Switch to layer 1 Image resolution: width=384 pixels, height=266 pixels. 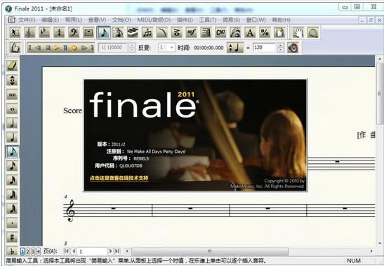click(22, 251)
